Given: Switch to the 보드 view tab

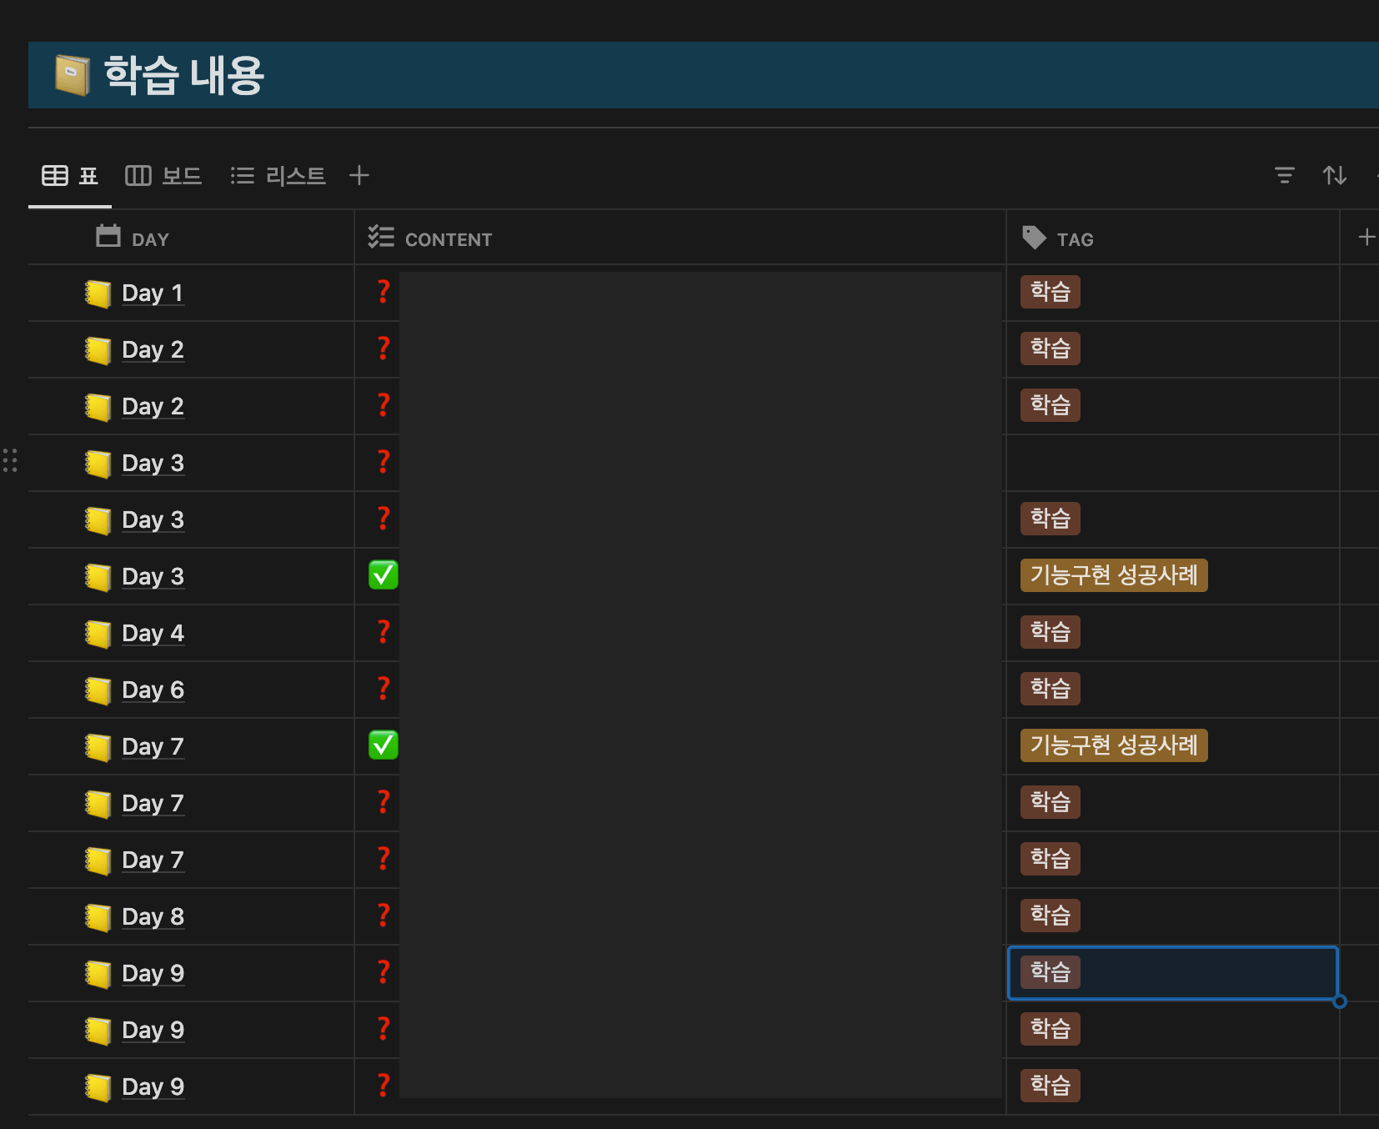Looking at the screenshot, I should 164,176.
